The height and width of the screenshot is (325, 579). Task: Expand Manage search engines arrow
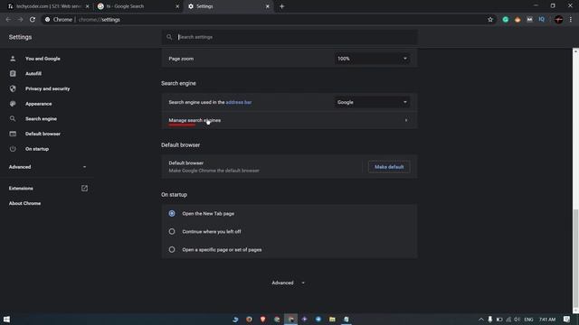coord(406,120)
